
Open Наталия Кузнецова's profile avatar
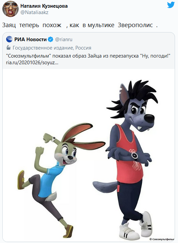tap(10, 9)
